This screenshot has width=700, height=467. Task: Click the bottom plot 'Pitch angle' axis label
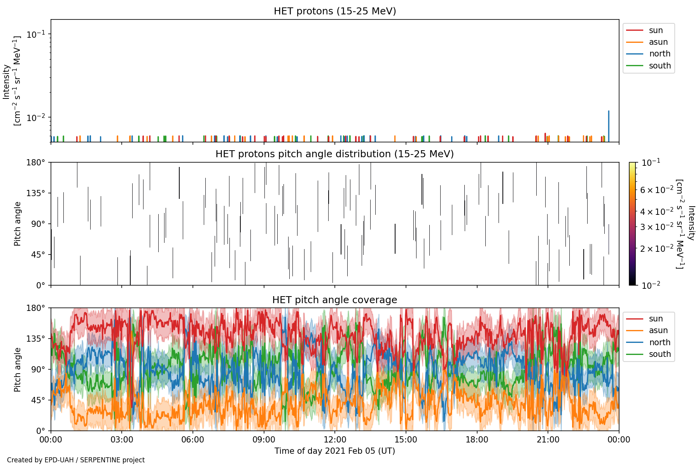(x=17, y=370)
